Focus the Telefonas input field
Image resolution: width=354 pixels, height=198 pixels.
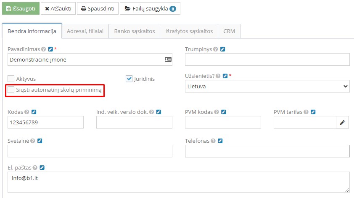point(267,151)
